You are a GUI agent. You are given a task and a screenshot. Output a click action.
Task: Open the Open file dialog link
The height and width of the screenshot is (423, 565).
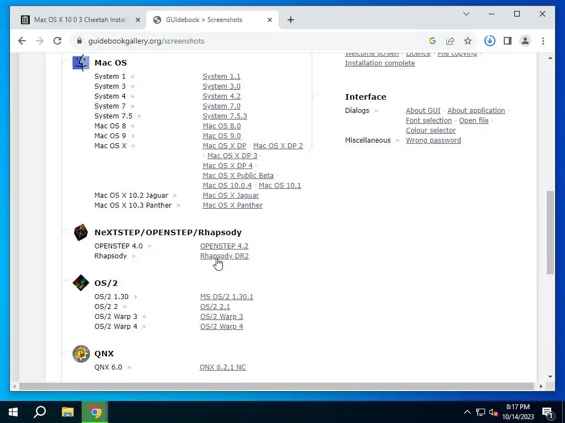[x=473, y=121]
